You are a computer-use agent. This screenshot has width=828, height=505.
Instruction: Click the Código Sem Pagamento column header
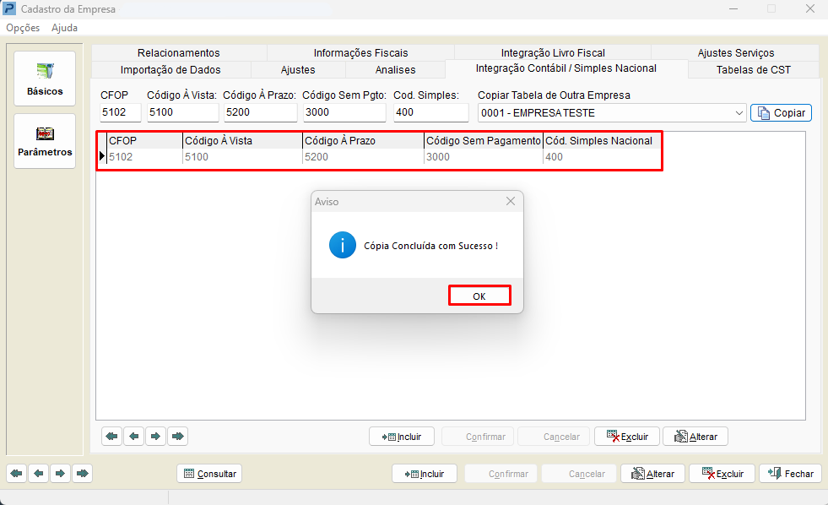pos(483,140)
